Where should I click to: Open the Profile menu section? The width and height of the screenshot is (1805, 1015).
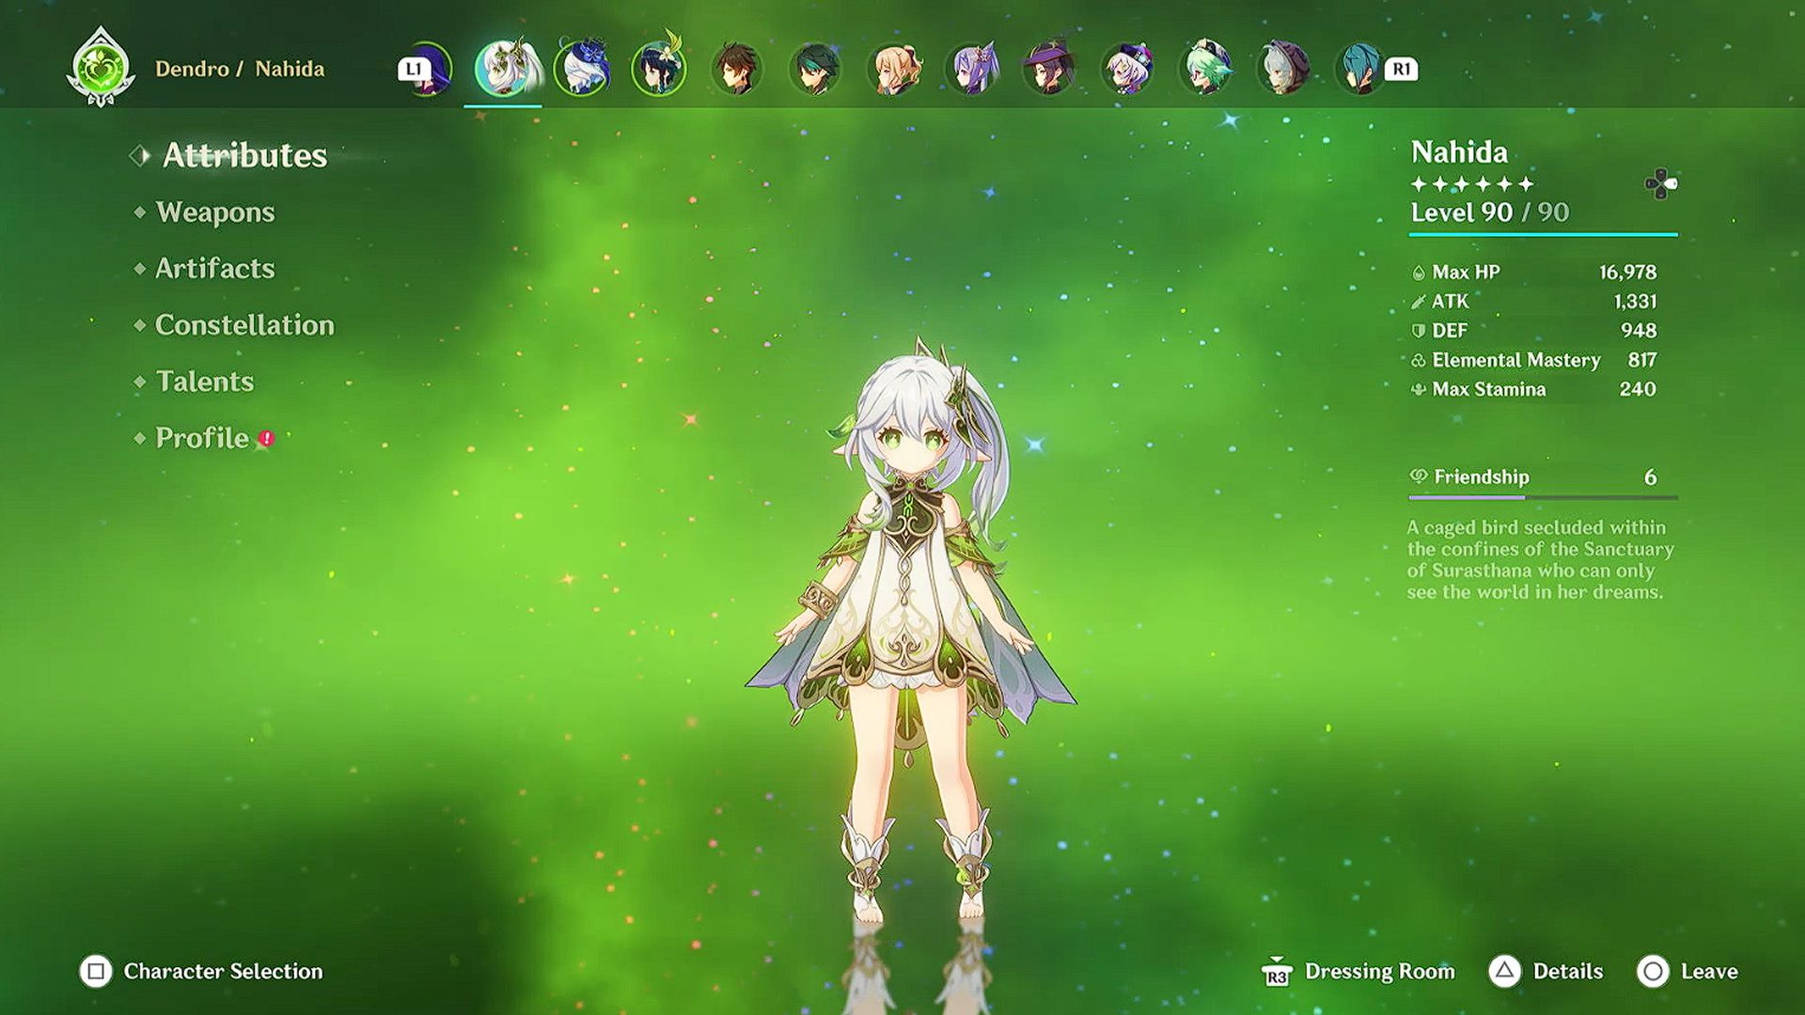click(x=202, y=438)
